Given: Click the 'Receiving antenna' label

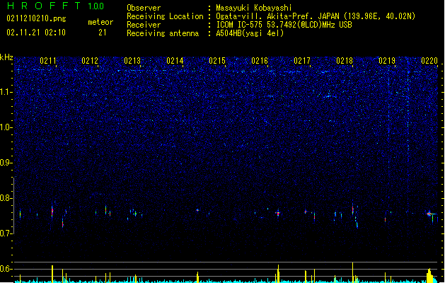Looking at the screenshot, I should (x=163, y=33).
